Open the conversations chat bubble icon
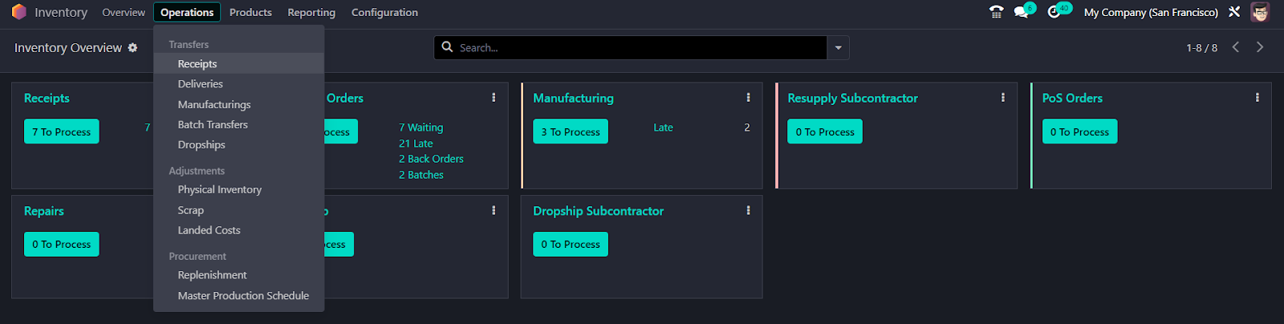1284x324 pixels. click(1021, 12)
